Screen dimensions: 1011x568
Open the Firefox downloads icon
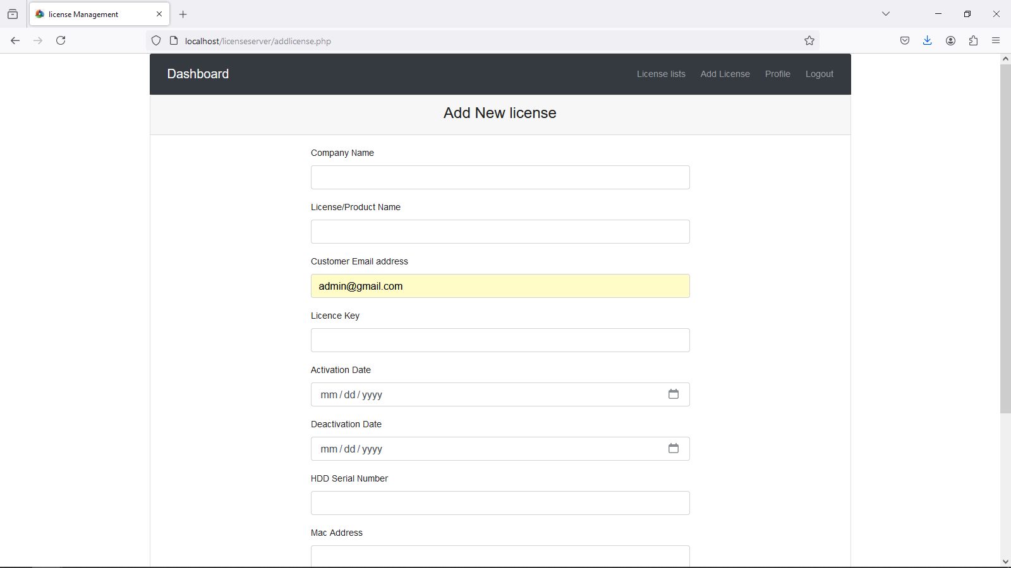pos(927,40)
